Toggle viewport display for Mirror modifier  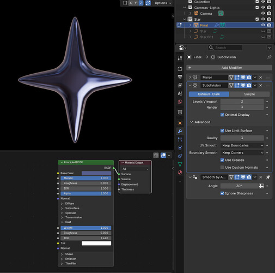(x=243, y=78)
